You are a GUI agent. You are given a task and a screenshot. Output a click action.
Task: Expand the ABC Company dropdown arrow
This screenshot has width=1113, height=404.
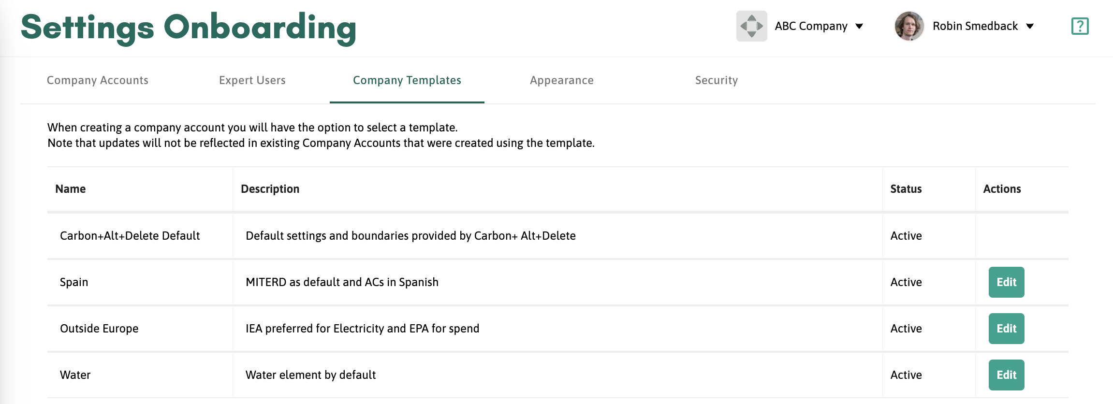[859, 26]
